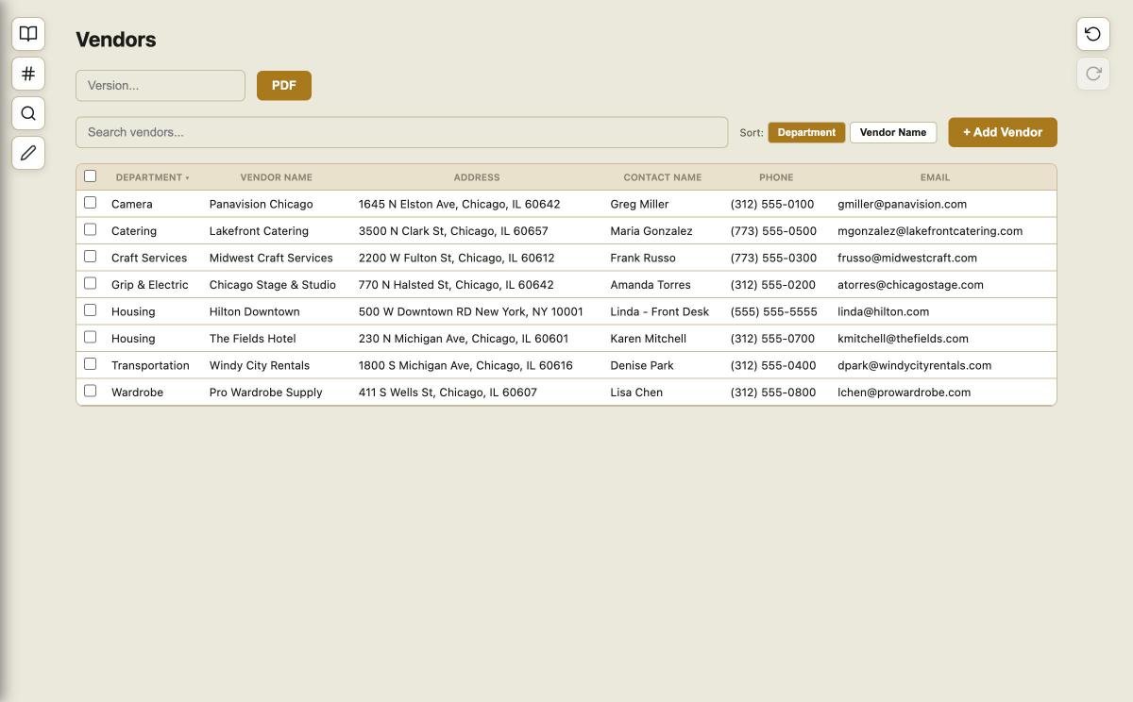Click the Windy City Rentals cell
Image resolution: width=1133 pixels, height=702 pixels.
[260, 365]
